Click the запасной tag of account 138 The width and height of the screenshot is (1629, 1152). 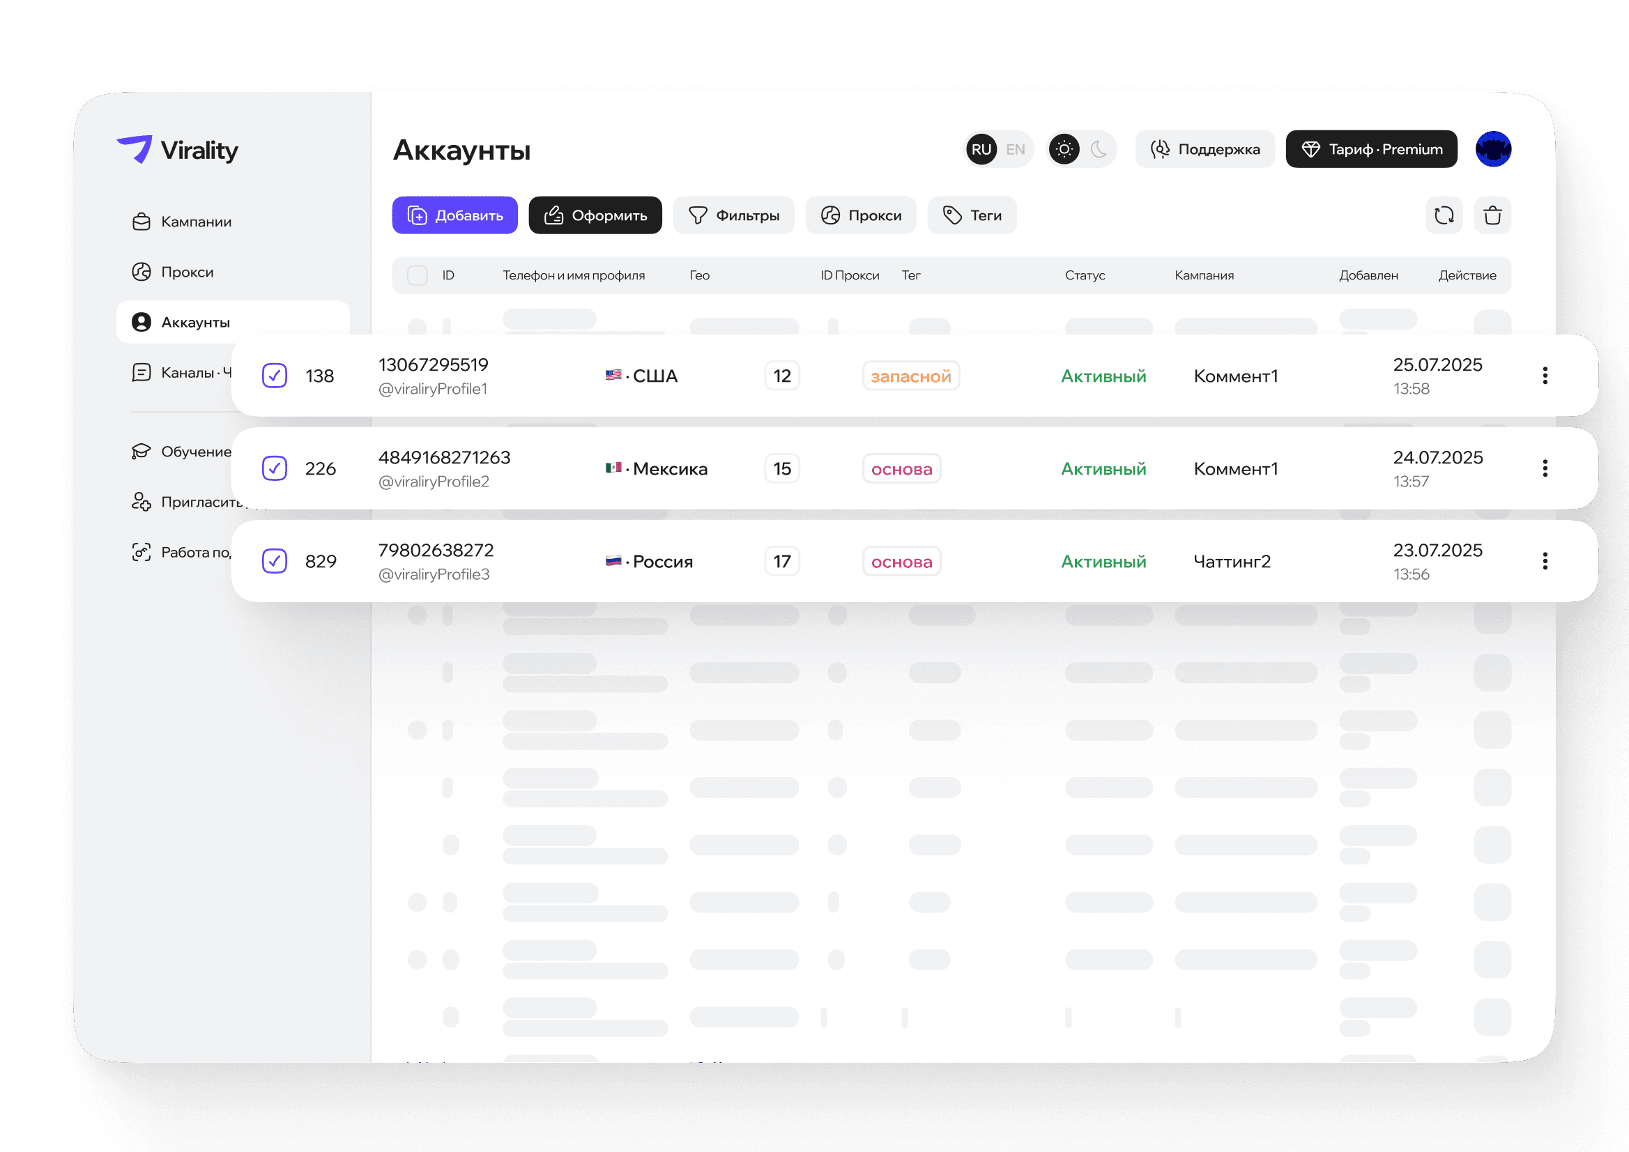[x=910, y=376]
